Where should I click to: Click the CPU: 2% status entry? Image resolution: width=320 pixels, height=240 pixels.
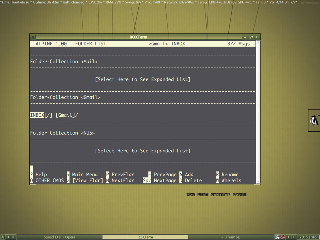point(95,2)
